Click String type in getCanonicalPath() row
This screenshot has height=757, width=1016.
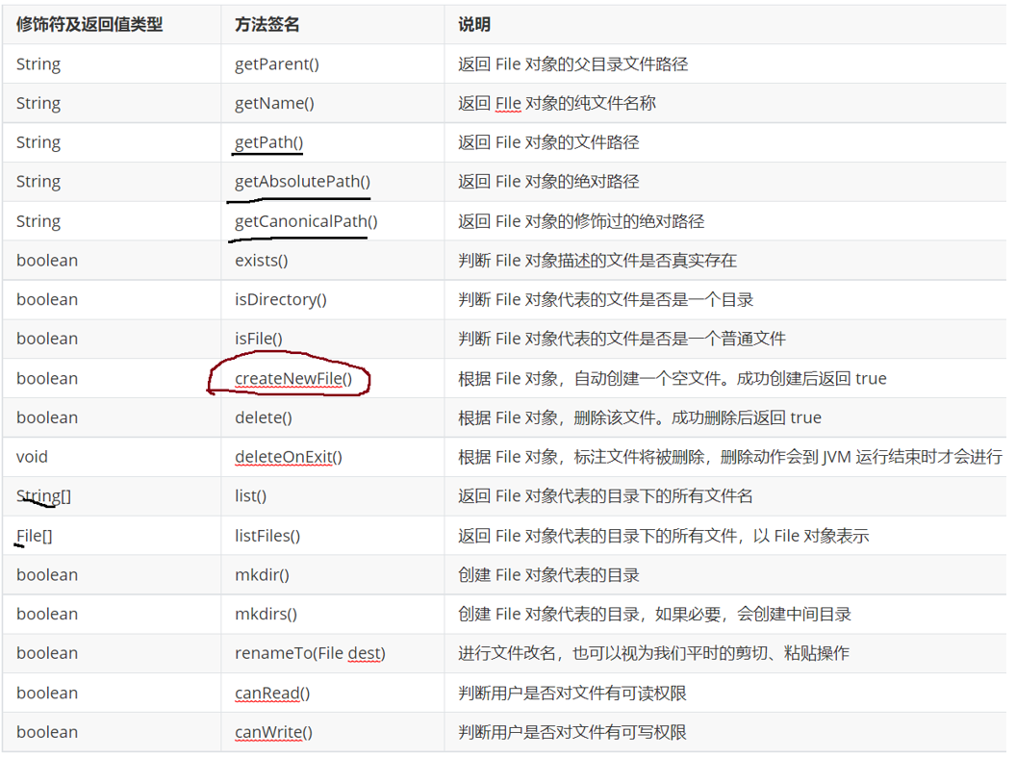click(x=38, y=221)
